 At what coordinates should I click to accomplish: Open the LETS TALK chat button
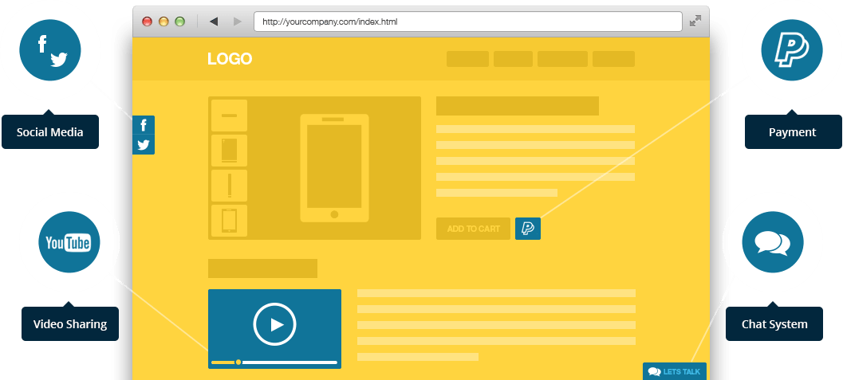675,371
